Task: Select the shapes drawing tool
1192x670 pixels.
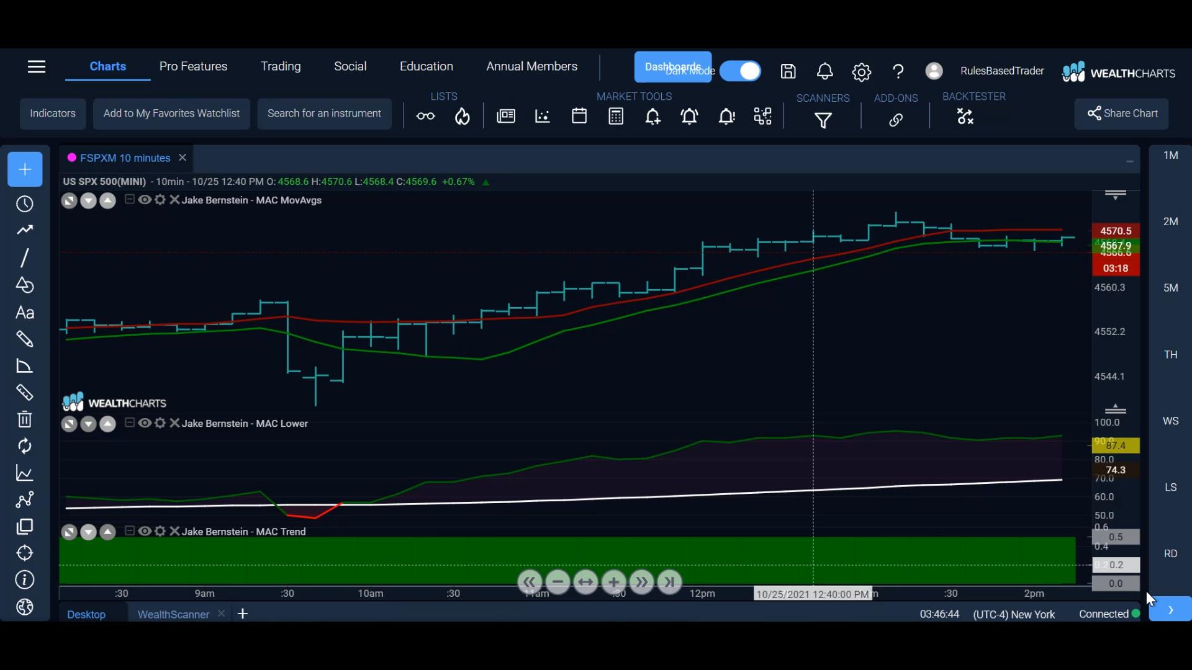Action: pyautogui.click(x=24, y=285)
